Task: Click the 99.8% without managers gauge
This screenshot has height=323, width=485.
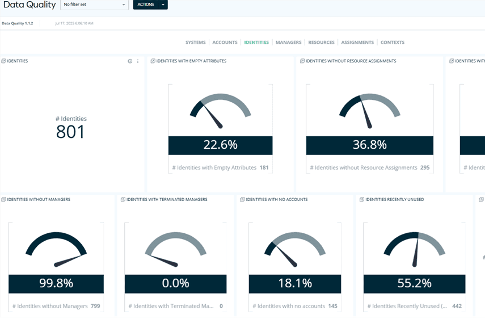Action: pyautogui.click(x=56, y=249)
